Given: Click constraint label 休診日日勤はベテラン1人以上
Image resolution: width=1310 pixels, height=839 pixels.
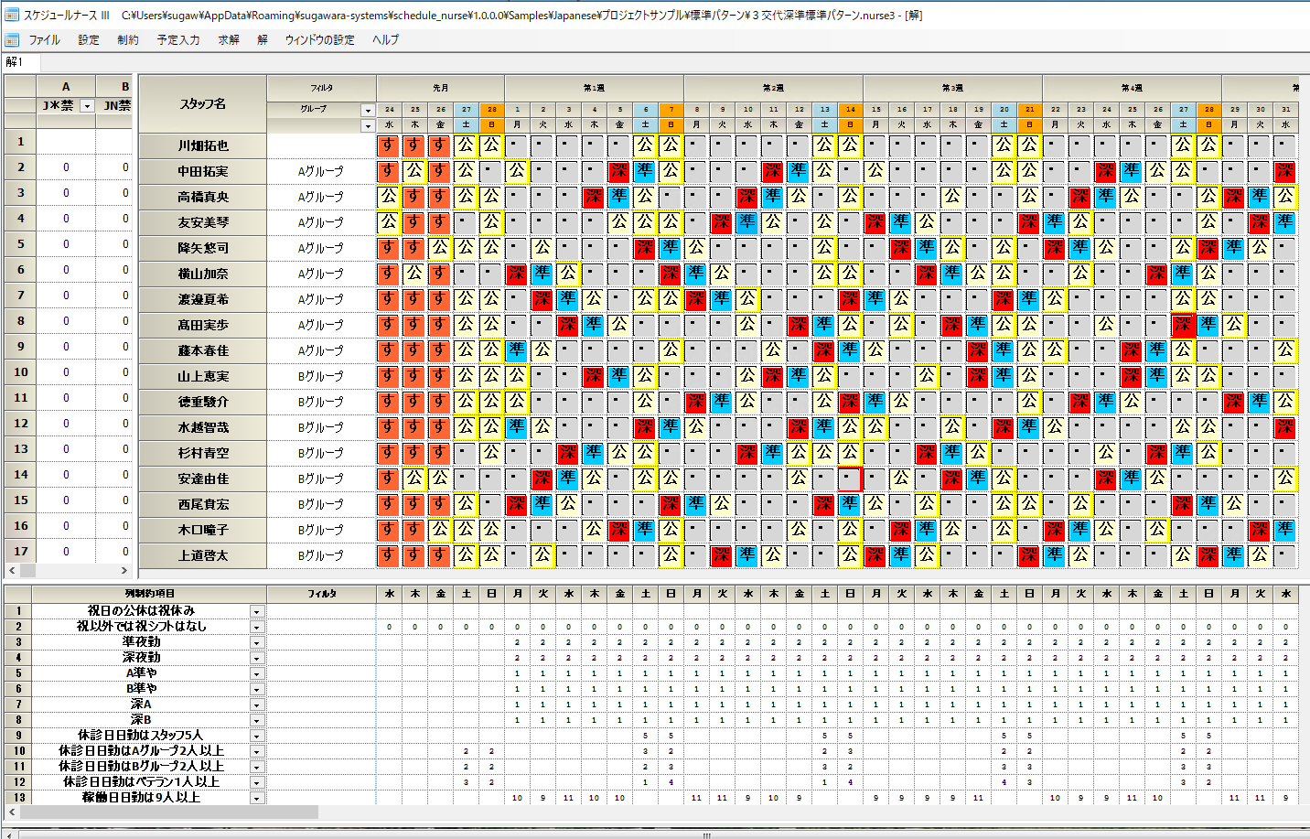Looking at the screenshot, I should [141, 782].
